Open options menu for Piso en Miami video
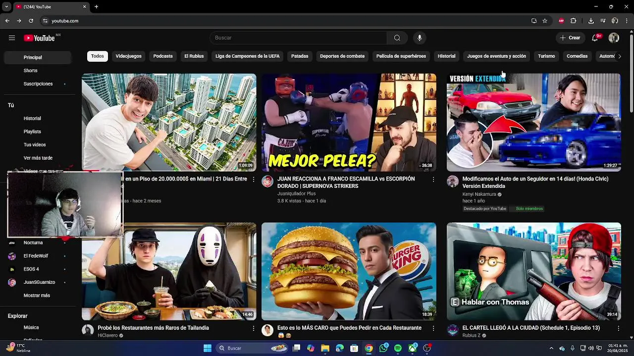Screen dimensions: 634x356 click(x=254, y=179)
